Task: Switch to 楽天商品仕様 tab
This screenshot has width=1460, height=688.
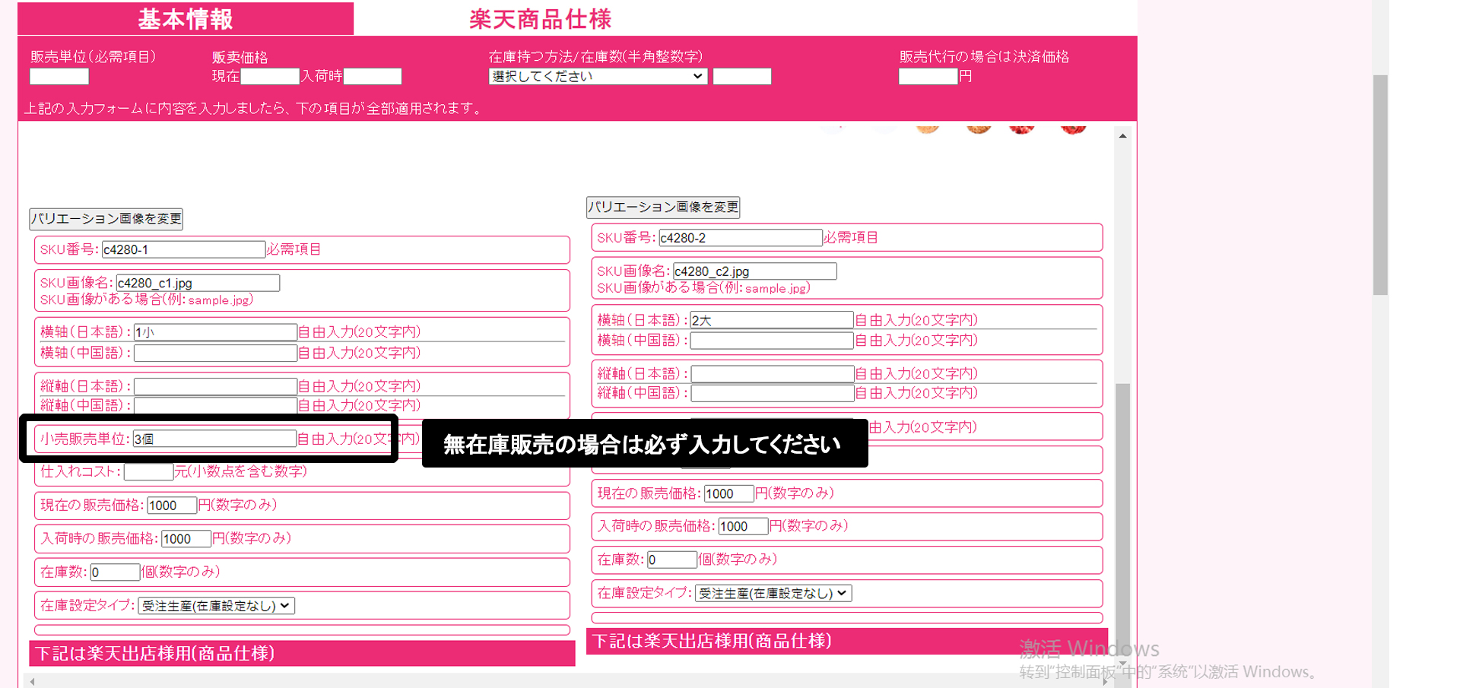Action: (x=540, y=19)
